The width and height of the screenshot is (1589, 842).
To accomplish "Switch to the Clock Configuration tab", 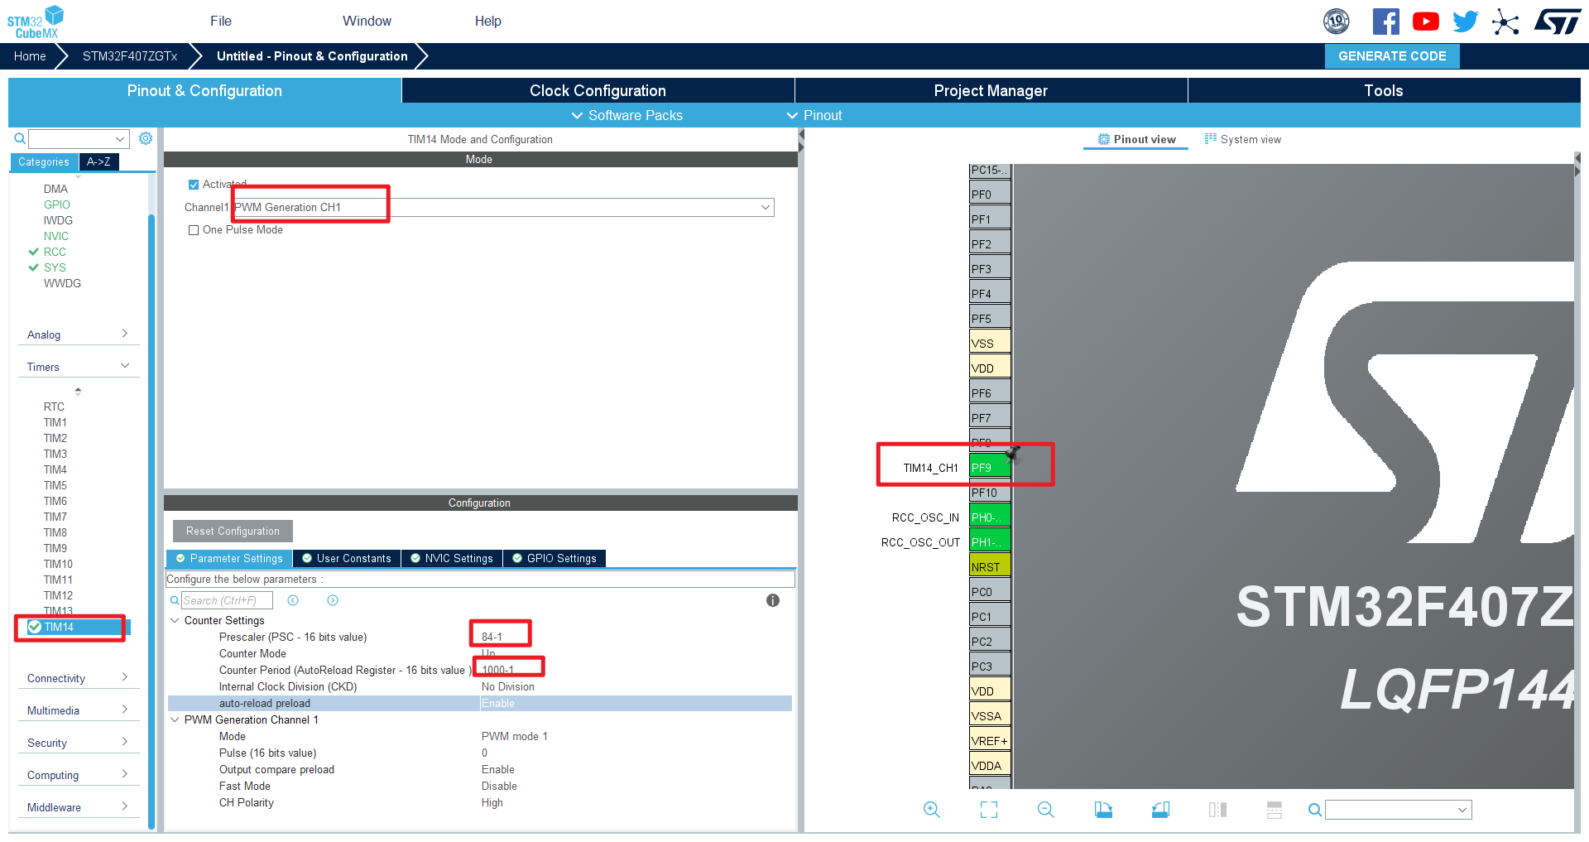I will coord(598,90).
